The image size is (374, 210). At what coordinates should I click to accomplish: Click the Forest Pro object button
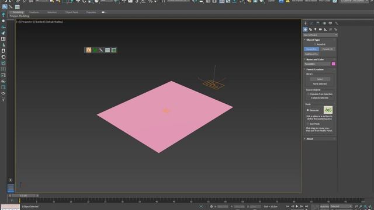(311, 49)
